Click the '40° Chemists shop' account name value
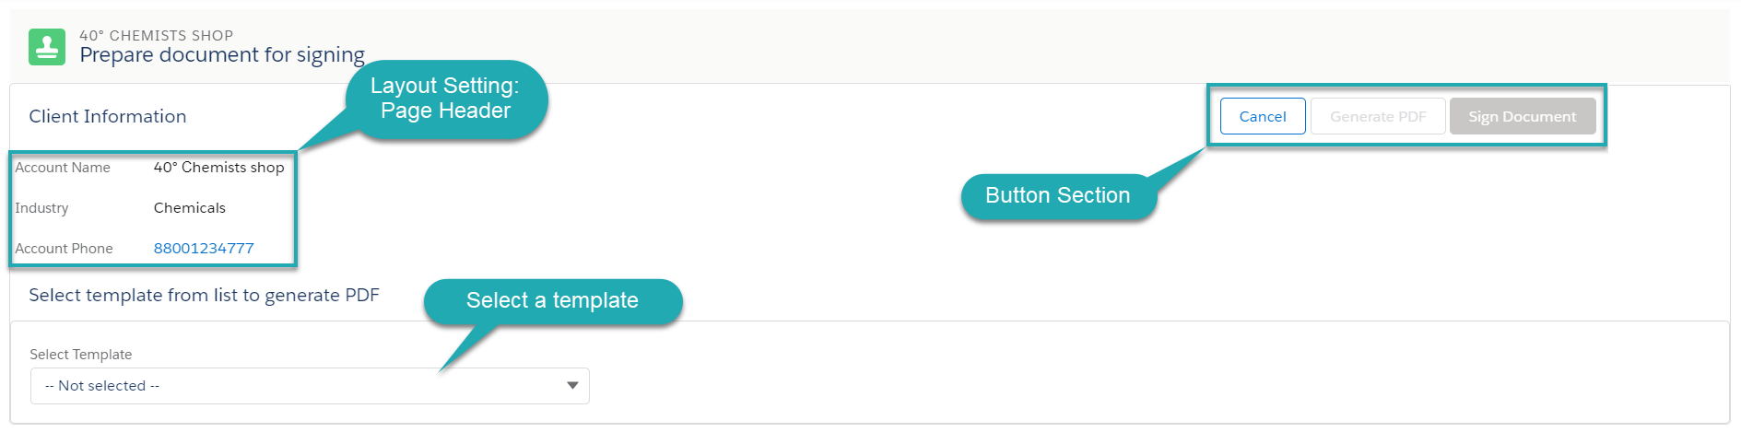This screenshot has height=432, width=1741. (x=218, y=168)
